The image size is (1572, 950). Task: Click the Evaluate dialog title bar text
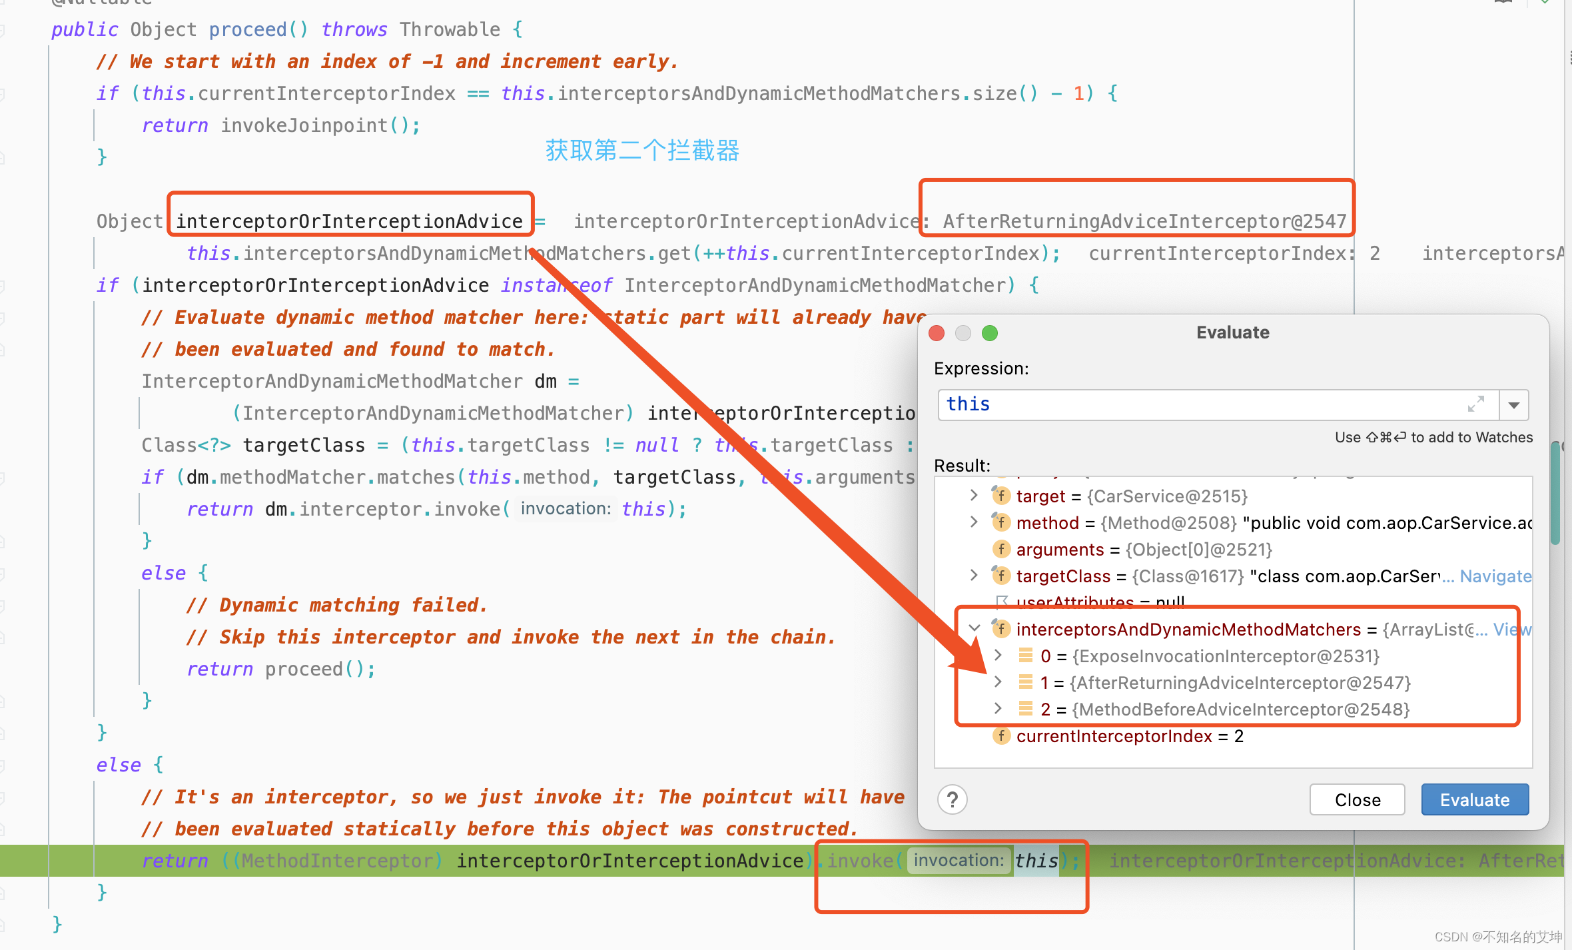1233,332
